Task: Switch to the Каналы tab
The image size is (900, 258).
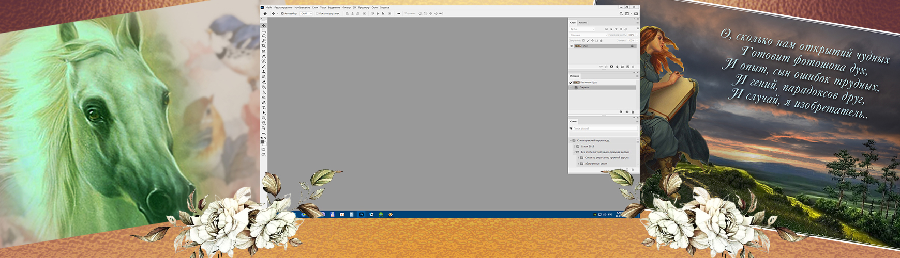Action: (x=583, y=23)
